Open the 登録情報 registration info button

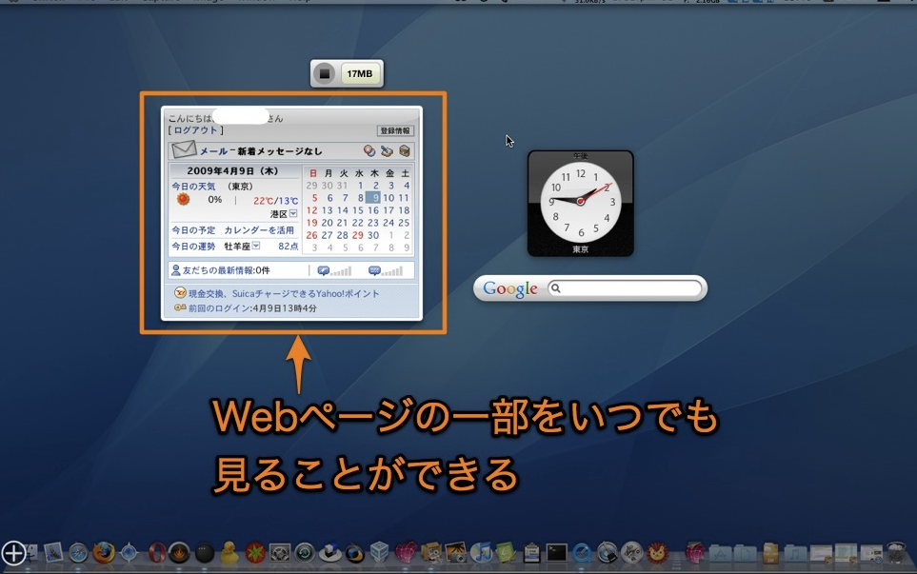395,131
